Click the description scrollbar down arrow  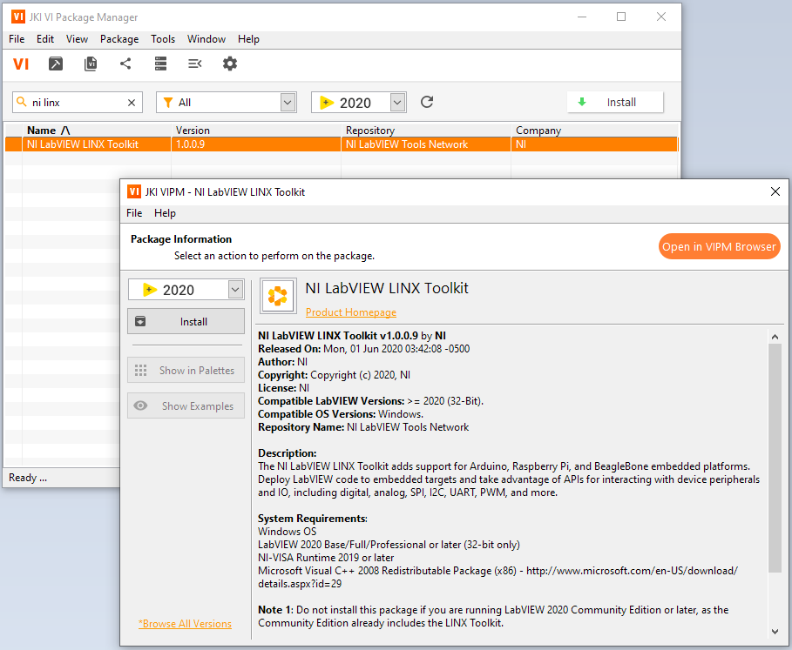pos(775,632)
